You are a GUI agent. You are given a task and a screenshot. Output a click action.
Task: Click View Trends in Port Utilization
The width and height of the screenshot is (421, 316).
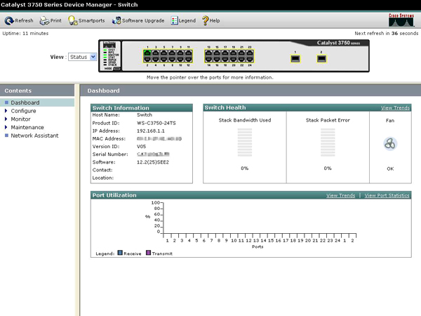(341, 196)
